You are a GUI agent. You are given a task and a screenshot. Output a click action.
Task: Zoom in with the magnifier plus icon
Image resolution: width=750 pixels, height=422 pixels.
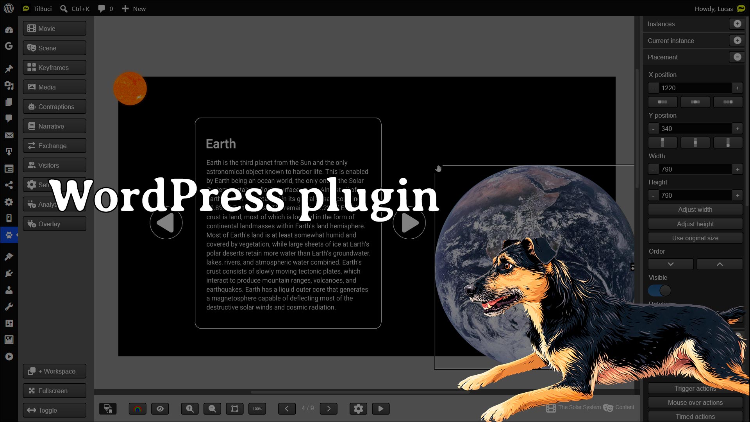(190, 409)
